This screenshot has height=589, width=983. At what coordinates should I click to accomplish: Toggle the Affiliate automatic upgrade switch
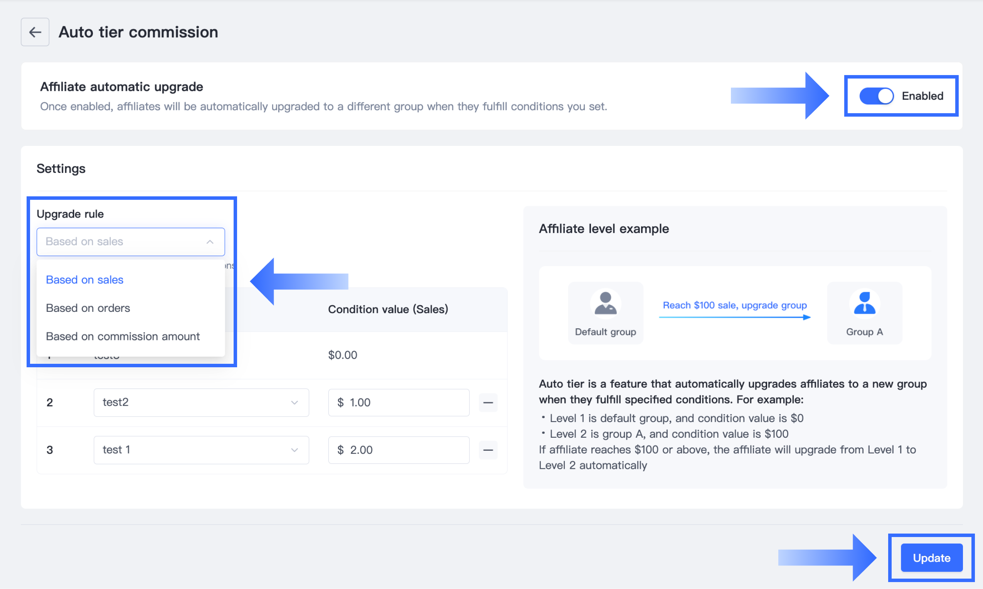coord(876,96)
